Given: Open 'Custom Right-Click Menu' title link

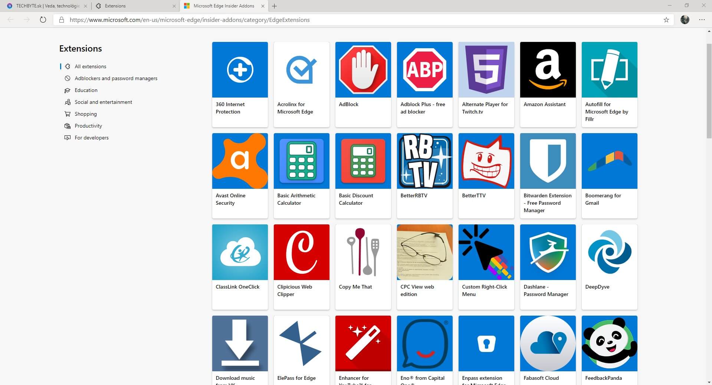Looking at the screenshot, I should click(x=484, y=290).
